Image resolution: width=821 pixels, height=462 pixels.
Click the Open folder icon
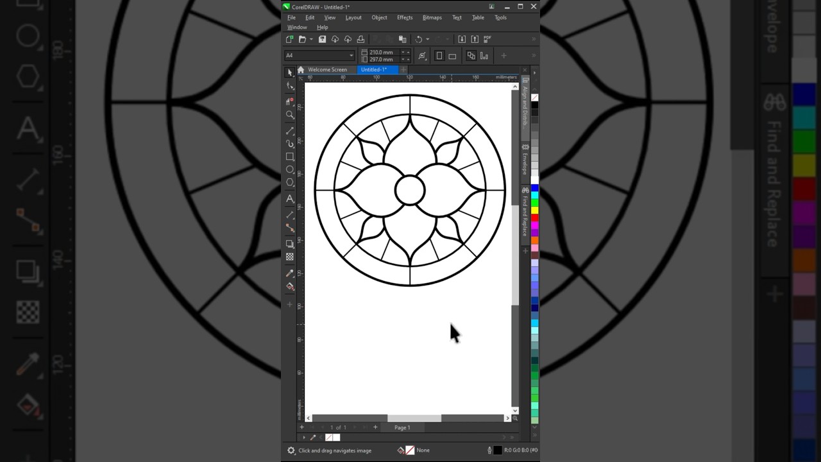click(x=302, y=39)
